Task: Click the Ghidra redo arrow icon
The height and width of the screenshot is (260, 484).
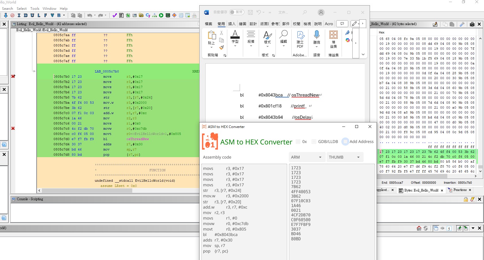Action: click(100, 15)
